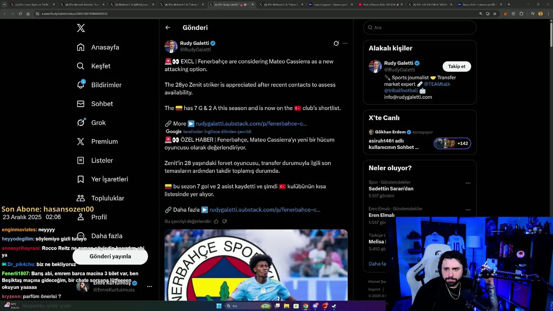Open Task View on the taskbar
The image size is (553, 311).
[x=277, y=306]
